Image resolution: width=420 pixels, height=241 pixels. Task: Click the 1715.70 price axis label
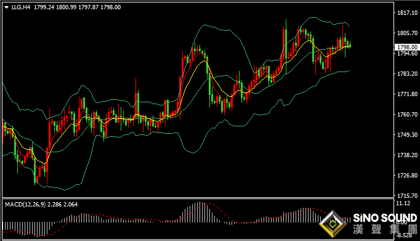pyautogui.click(x=407, y=195)
